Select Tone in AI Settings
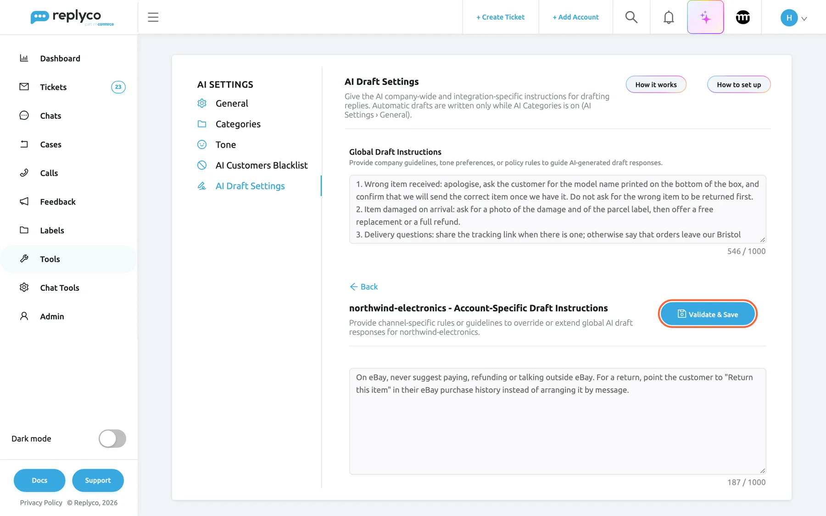 (226, 144)
